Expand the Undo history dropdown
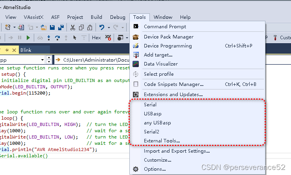Screen dimensions: 291x175 (109, 27)
